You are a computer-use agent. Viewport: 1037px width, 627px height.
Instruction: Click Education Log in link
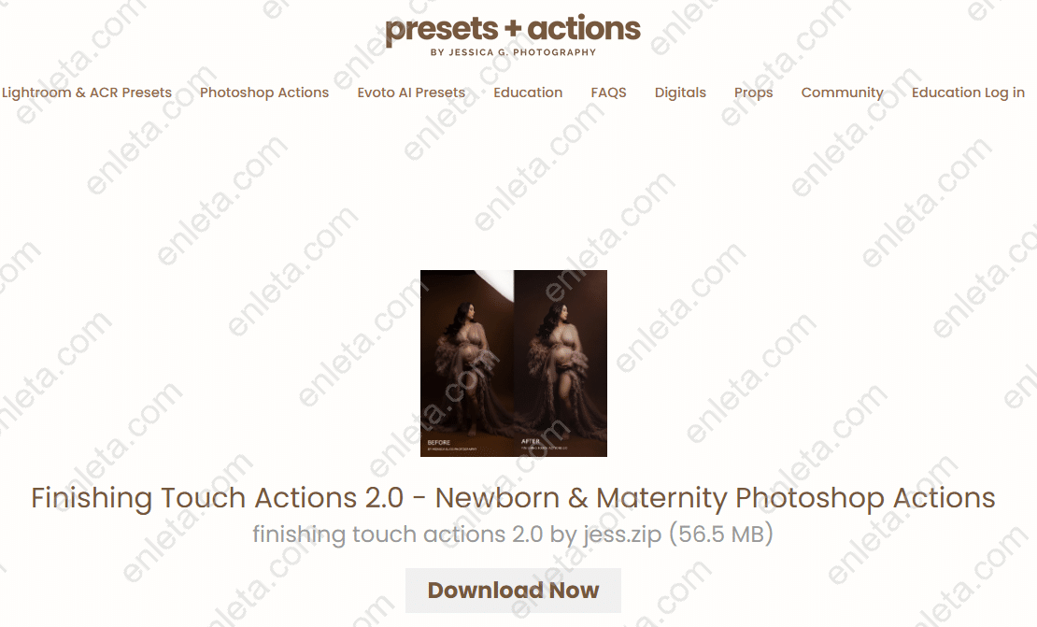968,93
